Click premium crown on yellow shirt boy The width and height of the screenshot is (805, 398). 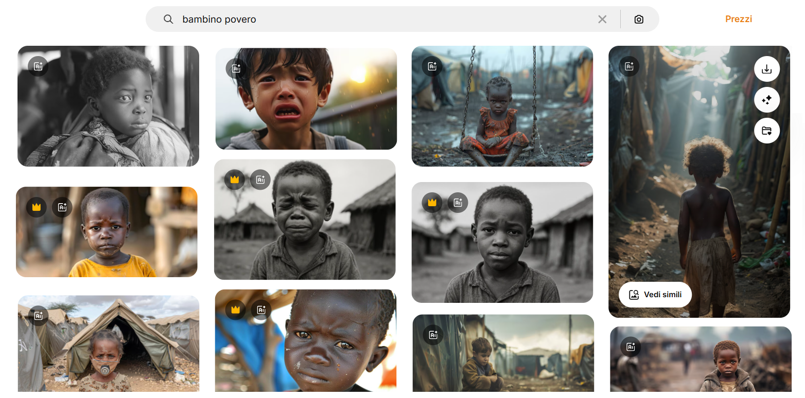(37, 207)
